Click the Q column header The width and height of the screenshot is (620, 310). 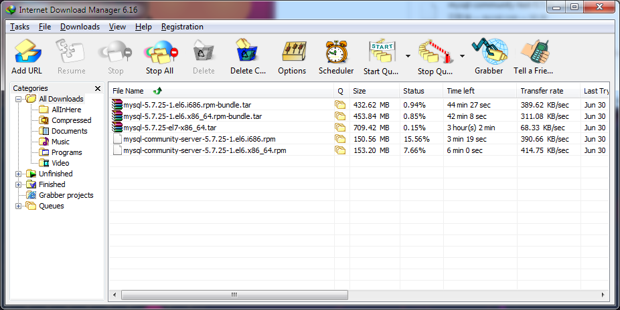point(341,91)
